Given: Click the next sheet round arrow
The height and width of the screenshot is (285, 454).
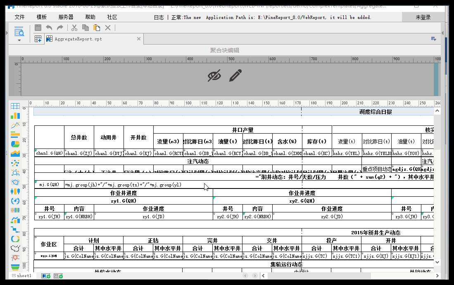Looking at the screenshot, I should [255, 276].
